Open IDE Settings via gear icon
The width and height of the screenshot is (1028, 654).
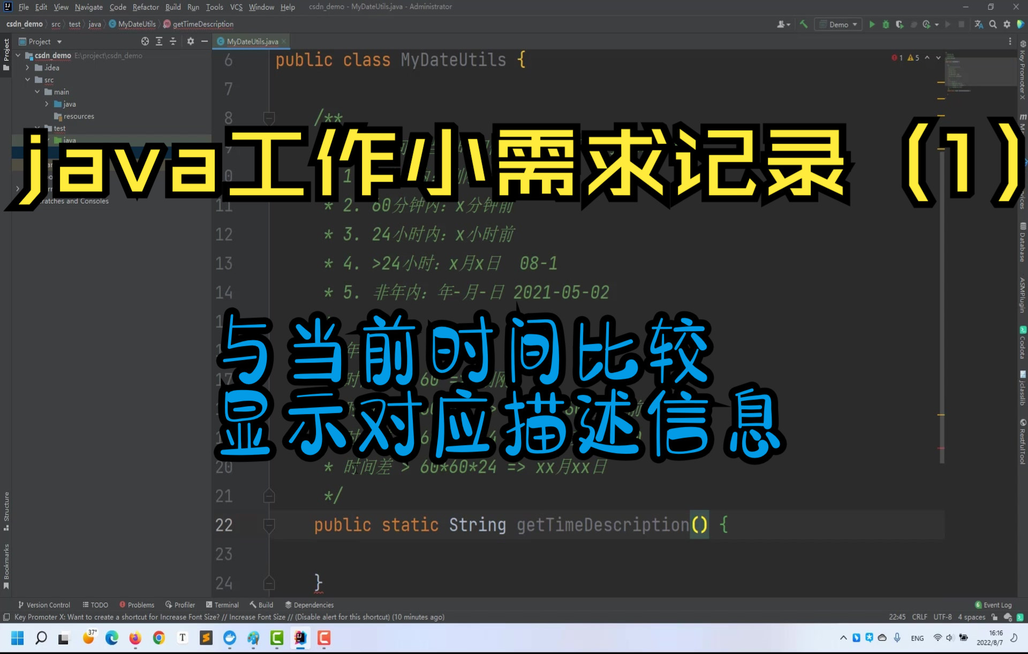tap(1007, 24)
